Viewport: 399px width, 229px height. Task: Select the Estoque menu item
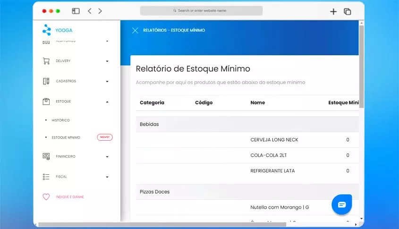[x=63, y=101]
